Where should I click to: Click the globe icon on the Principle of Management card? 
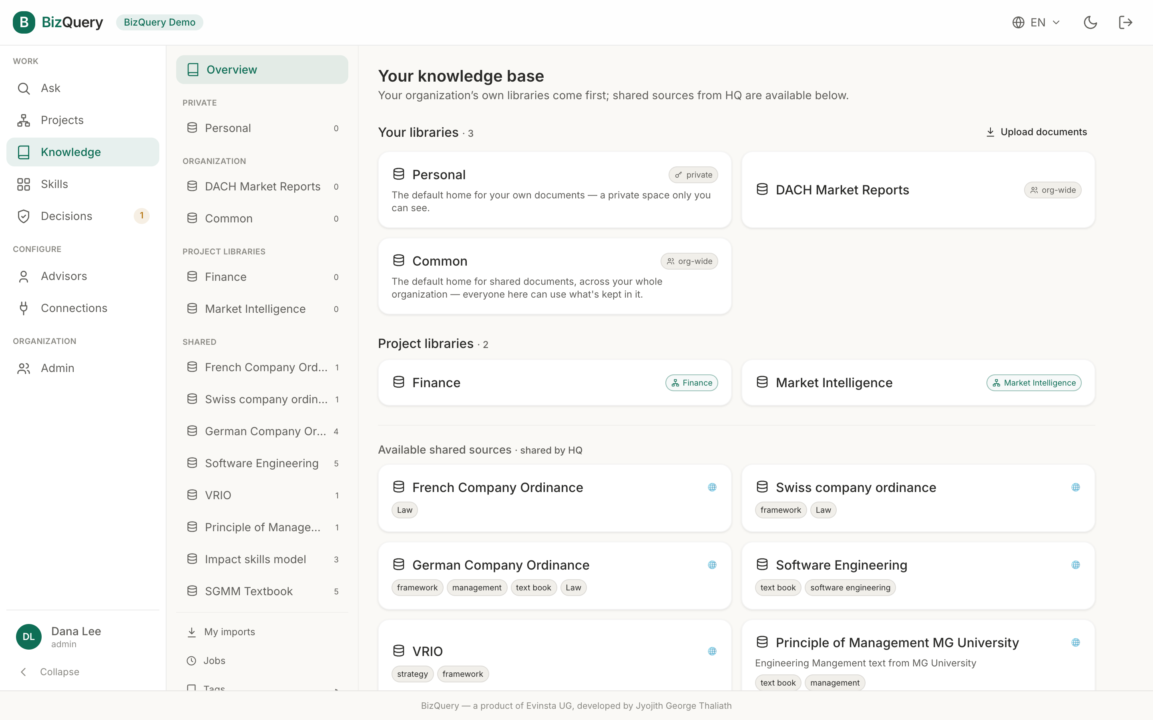pyautogui.click(x=1076, y=642)
